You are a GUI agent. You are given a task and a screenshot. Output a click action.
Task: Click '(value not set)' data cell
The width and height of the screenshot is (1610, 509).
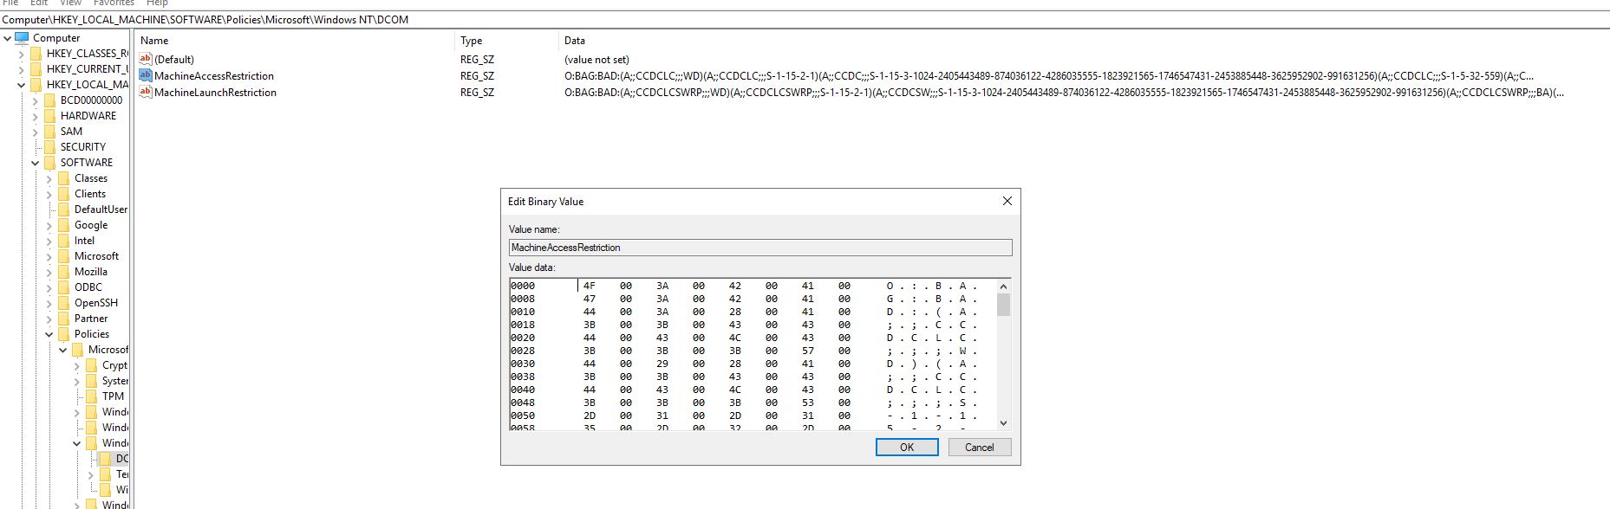pos(596,59)
